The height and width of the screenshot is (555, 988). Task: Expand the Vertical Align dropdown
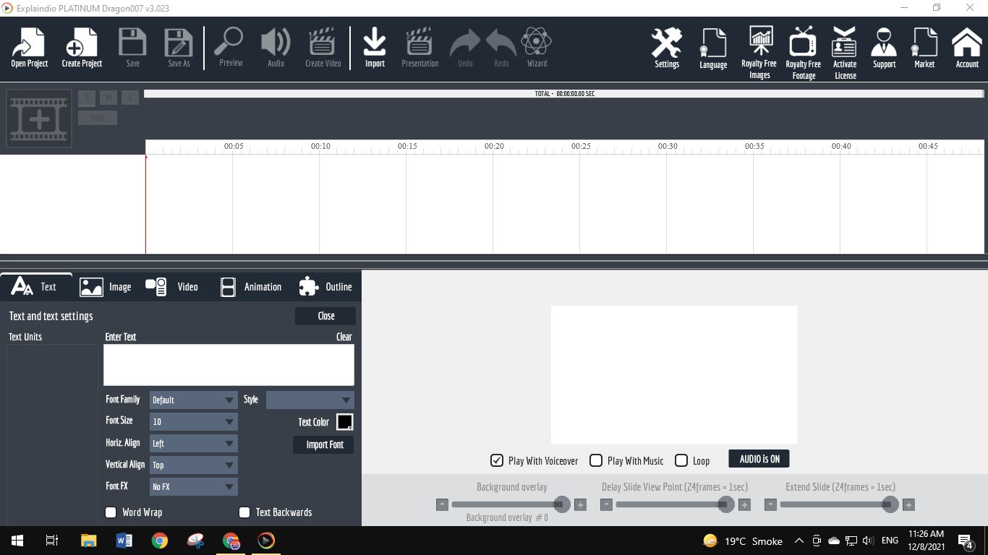pyautogui.click(x=194, y=465)
